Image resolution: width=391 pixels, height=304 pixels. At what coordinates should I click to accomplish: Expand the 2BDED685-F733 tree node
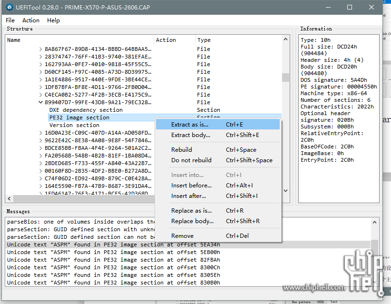(40, 163)
